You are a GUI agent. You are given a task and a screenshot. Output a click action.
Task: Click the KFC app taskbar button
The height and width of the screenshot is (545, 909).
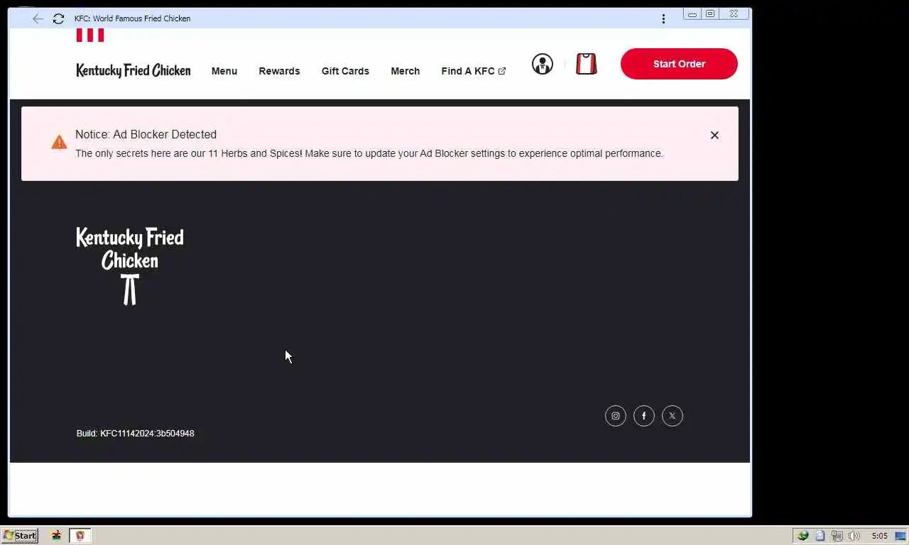80,536
